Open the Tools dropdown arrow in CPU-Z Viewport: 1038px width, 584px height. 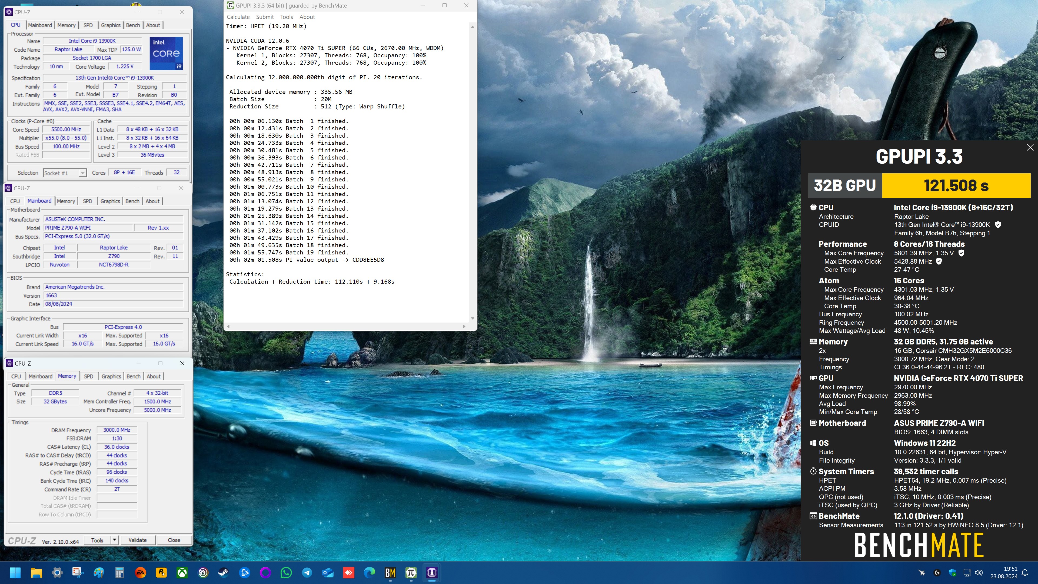tap(114, 540)
